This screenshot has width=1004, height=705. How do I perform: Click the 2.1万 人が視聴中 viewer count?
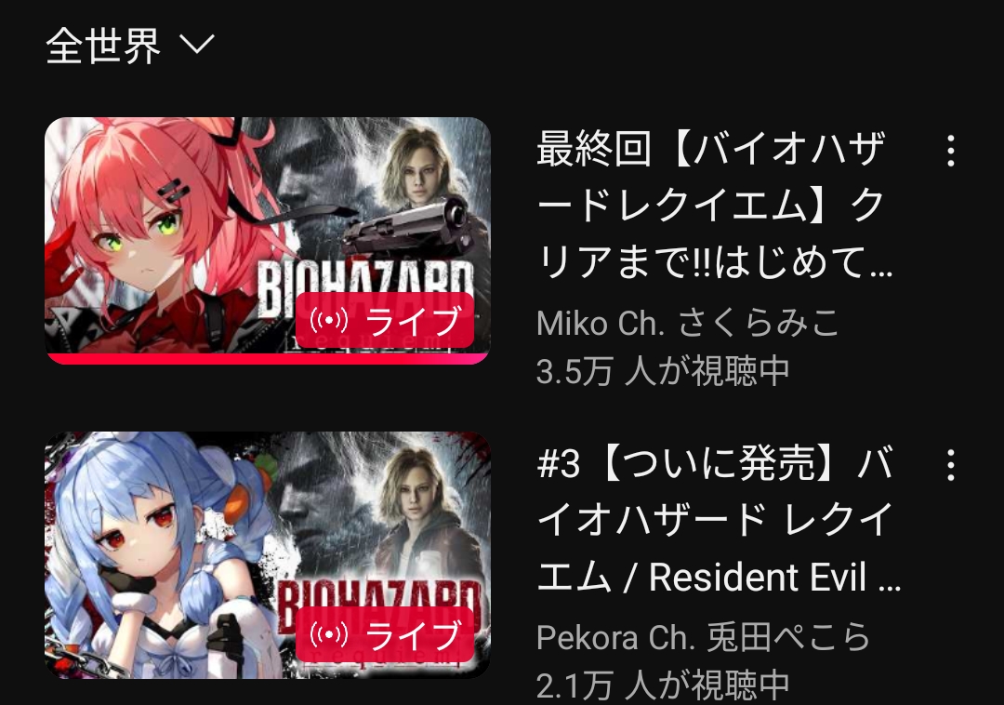coord(663,685)
